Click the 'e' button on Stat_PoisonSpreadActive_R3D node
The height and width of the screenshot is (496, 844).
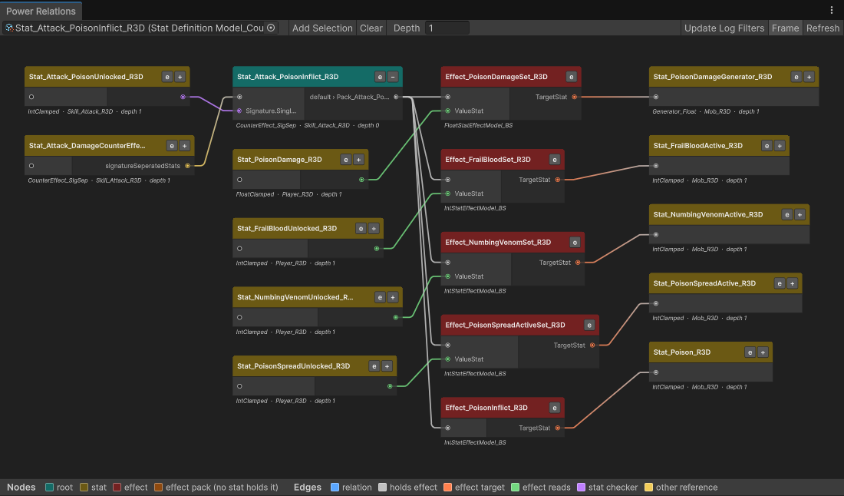pos(780,284)
